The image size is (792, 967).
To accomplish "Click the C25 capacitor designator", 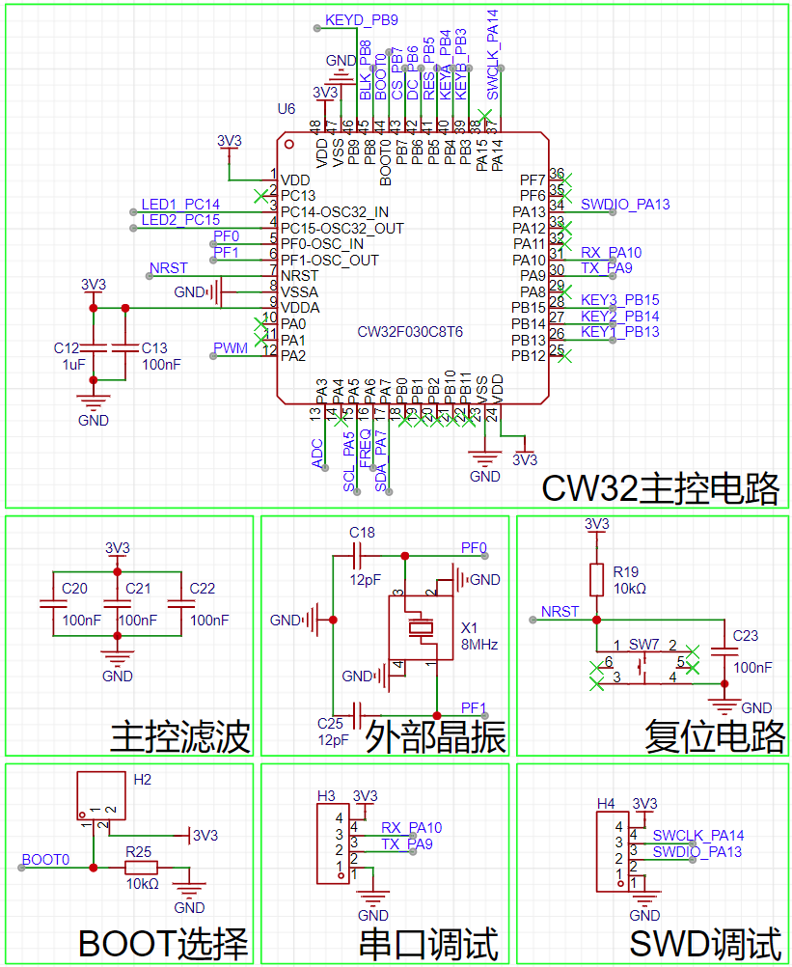I will coord(330,724).
